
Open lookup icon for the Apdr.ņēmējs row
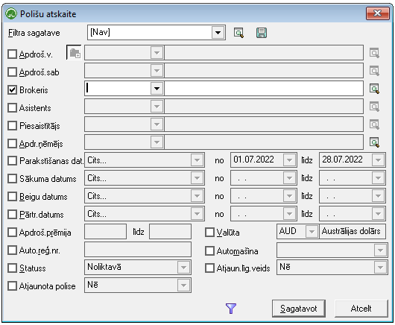(374, 142)
